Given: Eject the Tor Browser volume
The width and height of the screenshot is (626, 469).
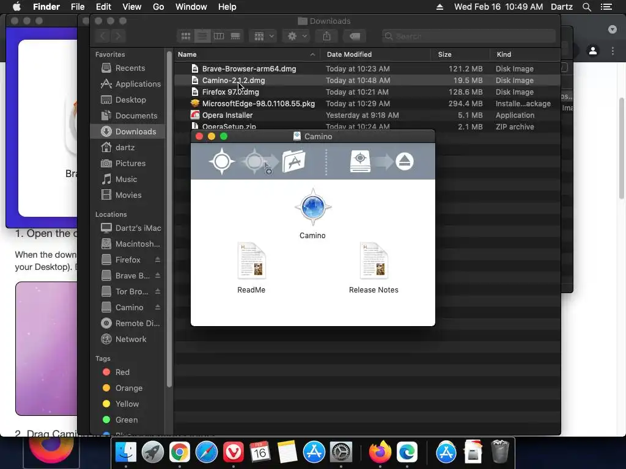Looking at the screenshot, I should click(x=158, y=291).
